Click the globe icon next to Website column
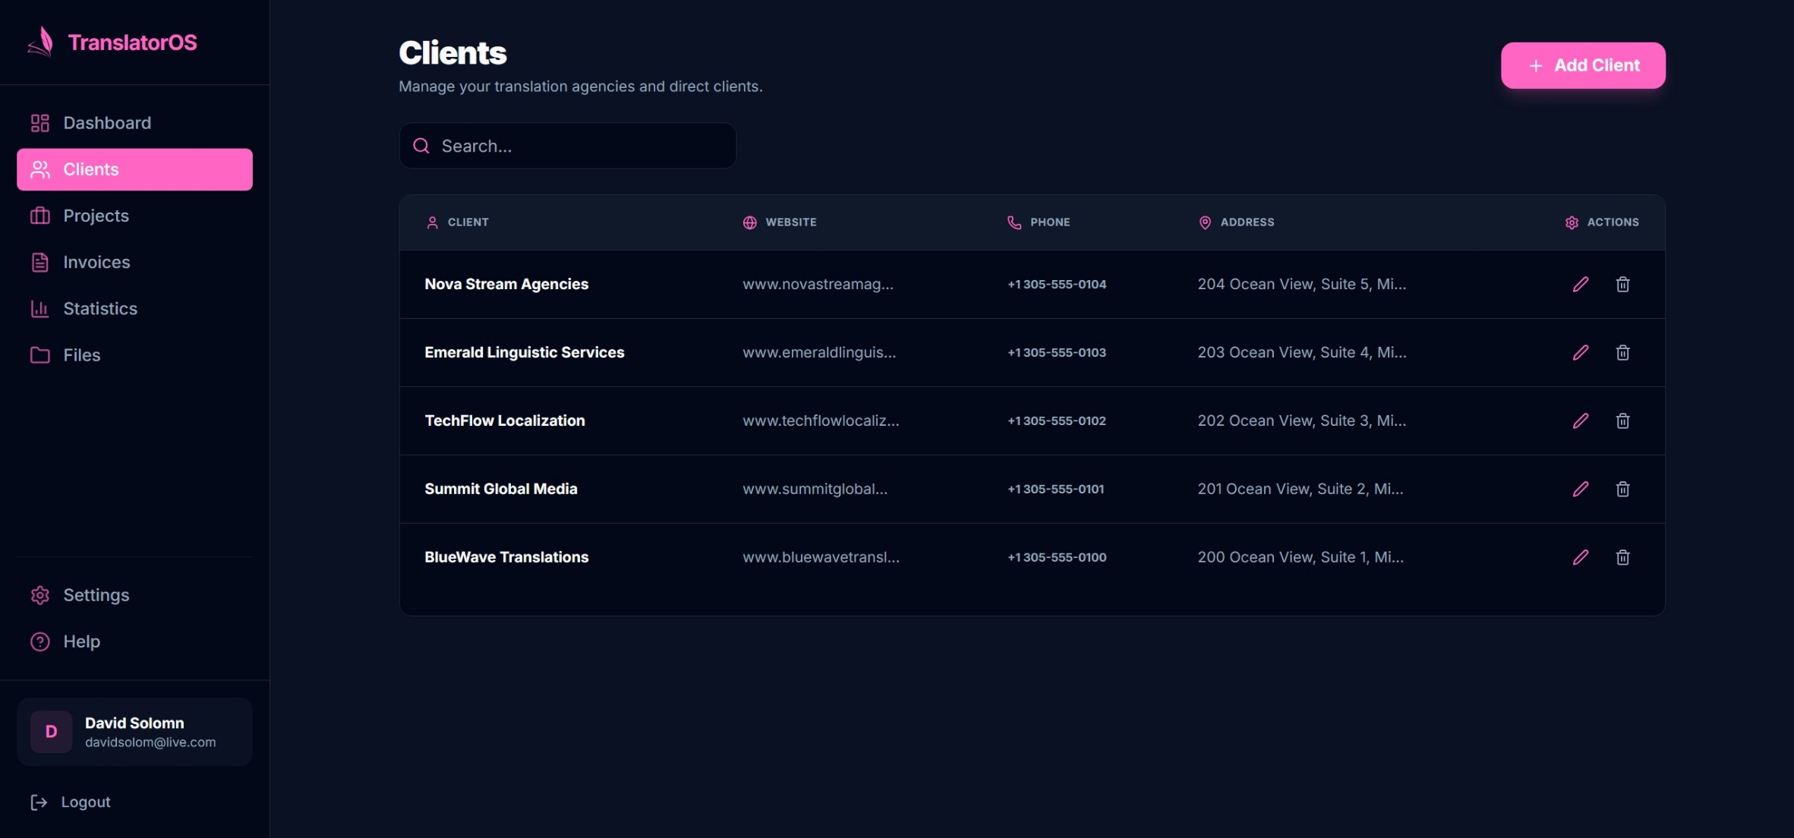The width and height of the screenshot is (1794, 838). (750, 222)
